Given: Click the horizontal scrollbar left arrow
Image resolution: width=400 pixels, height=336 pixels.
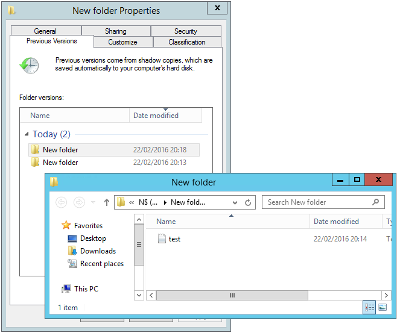Looking at the screenshot, I should point(151,295).
